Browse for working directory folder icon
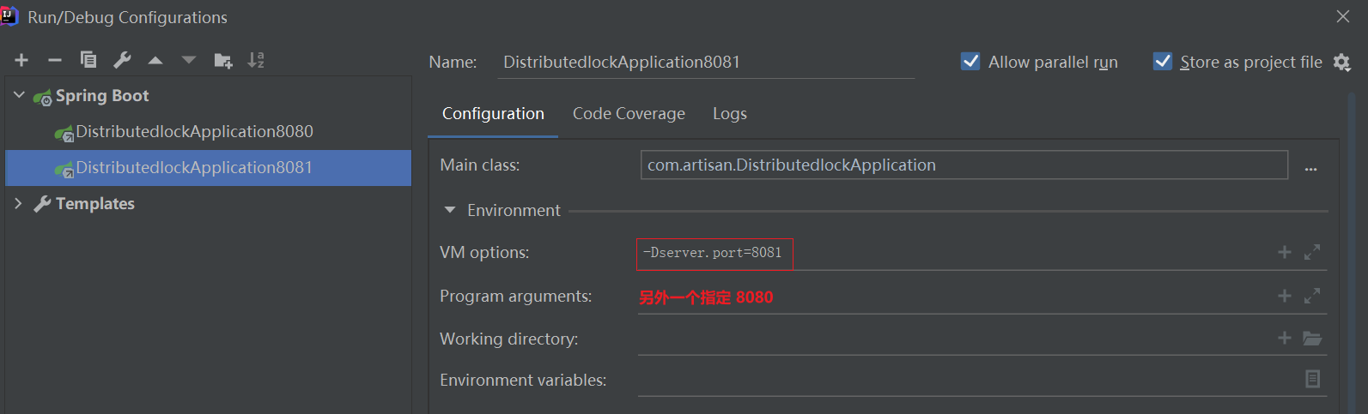The width and height of the screenshot is (1368, 414). click(1312, 339)
